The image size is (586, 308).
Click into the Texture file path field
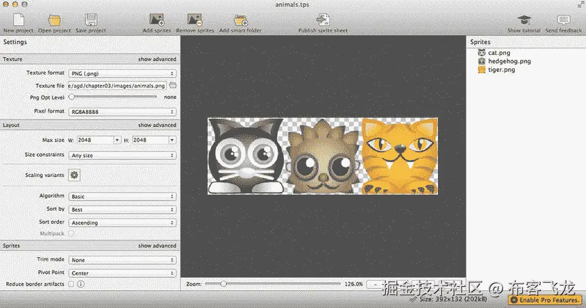point(117,85)
